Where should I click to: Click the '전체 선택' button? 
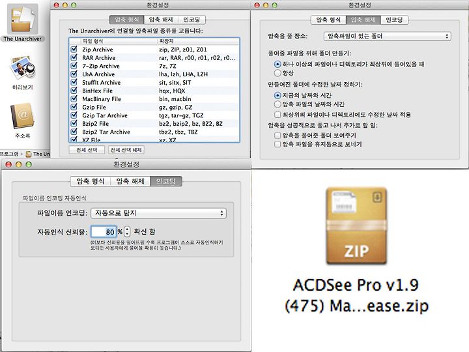[87, 150]
